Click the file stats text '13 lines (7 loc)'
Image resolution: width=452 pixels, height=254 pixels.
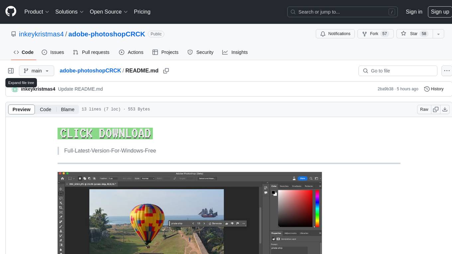pos(101,109)
